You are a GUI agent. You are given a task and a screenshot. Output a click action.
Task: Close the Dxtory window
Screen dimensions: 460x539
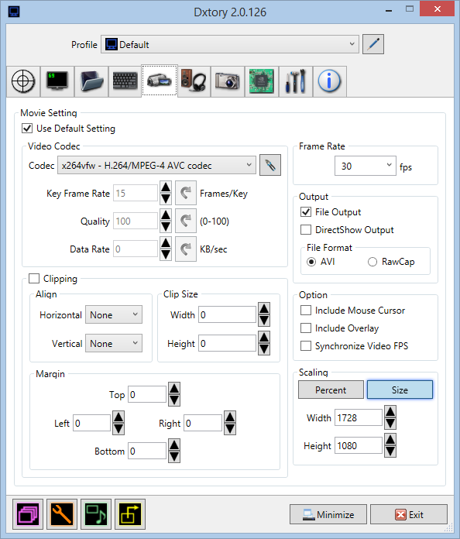click(437, 9)
